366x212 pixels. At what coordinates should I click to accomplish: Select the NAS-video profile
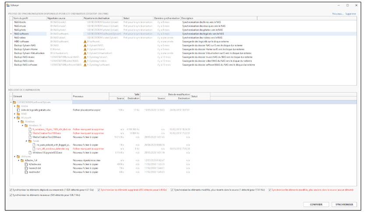(20, 38)
